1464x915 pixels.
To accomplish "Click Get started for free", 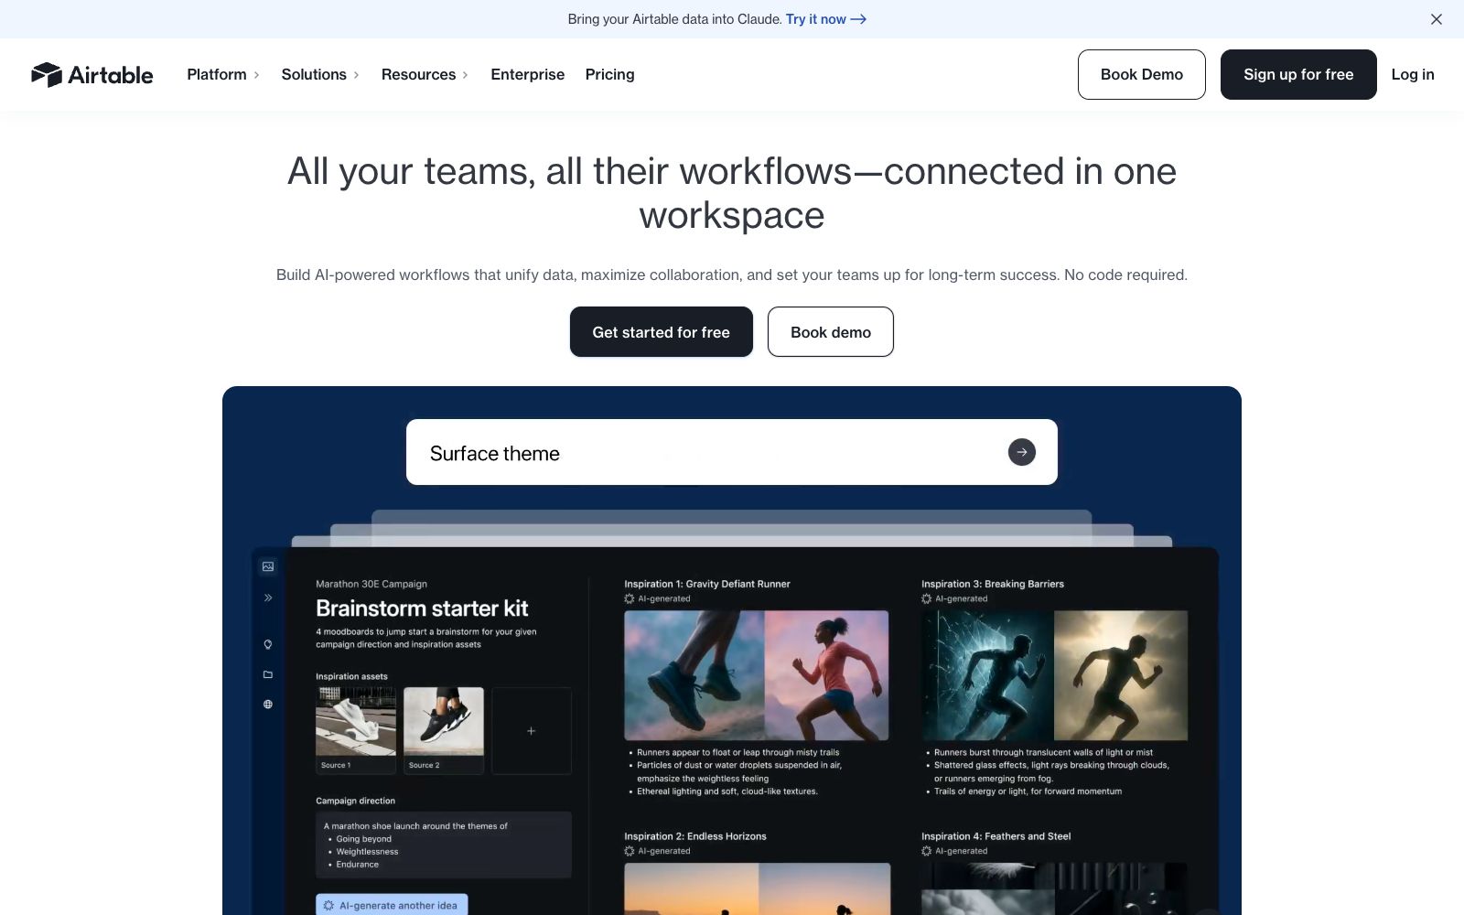I will (662, 332).
